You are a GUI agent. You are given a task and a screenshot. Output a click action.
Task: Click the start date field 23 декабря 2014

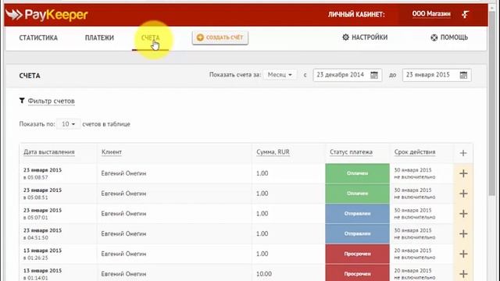click(348, 75)
